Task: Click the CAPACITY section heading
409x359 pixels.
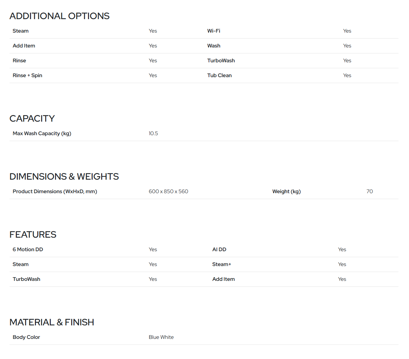Action: tap(32, 118)
